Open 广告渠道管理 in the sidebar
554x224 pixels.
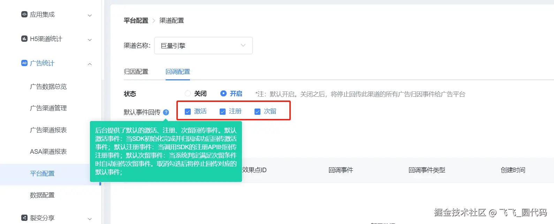coord(48,108)
